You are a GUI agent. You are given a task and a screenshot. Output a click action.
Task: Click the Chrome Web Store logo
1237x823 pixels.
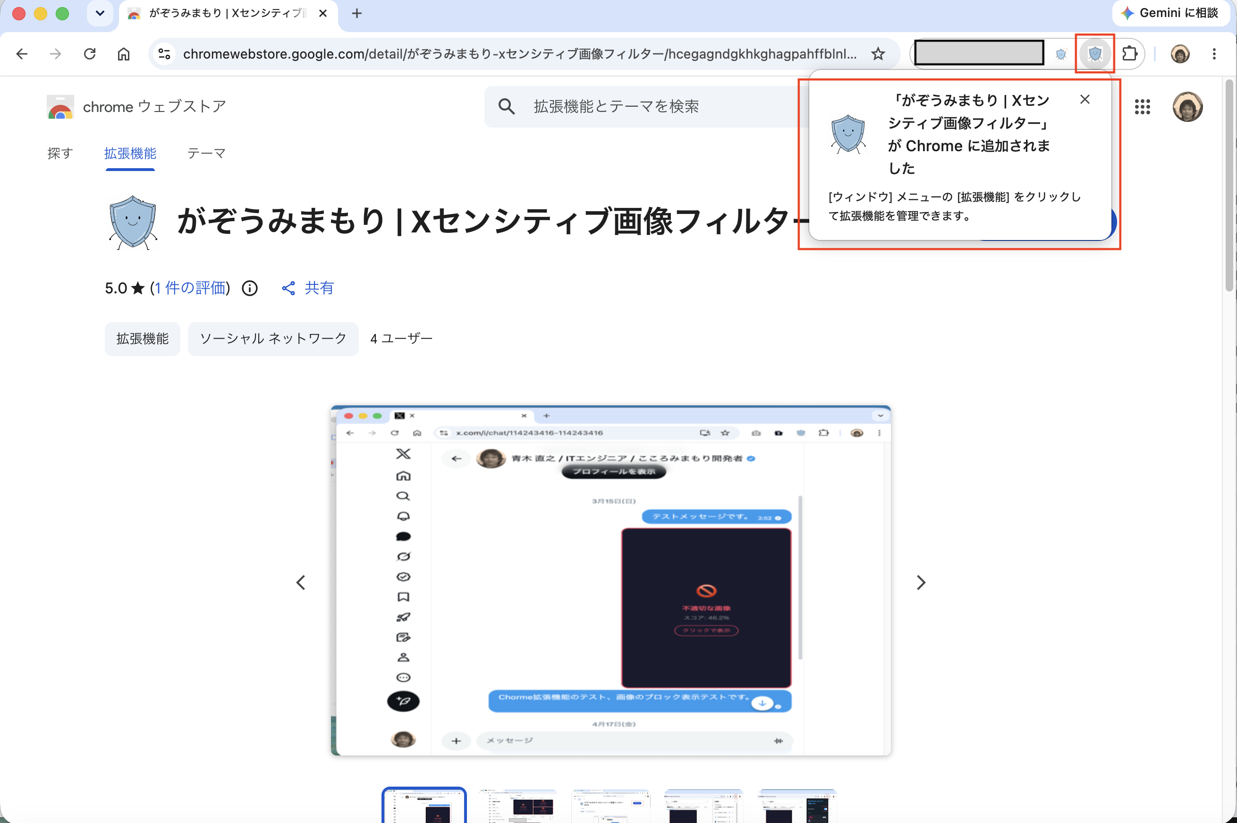point(60,107)
